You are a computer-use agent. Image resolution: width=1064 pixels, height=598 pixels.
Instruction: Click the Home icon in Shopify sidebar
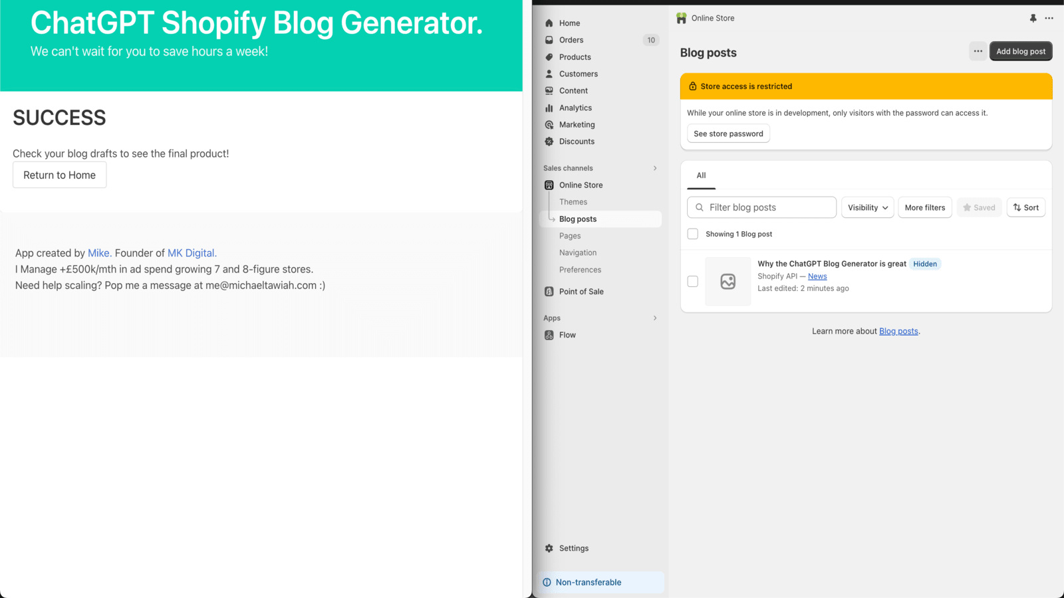pyautogui.click(x=549, y=23)
